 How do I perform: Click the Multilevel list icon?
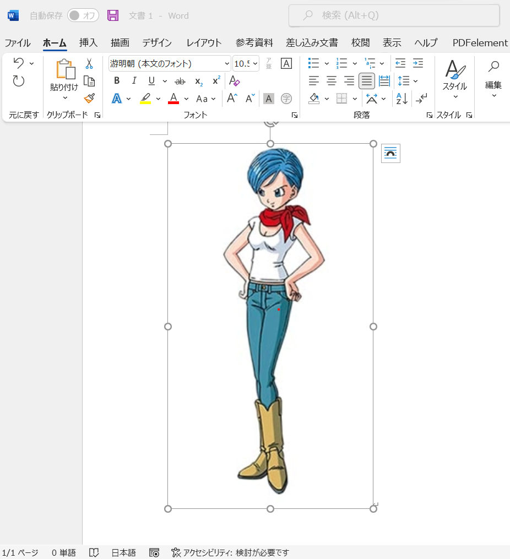point(370,63)
